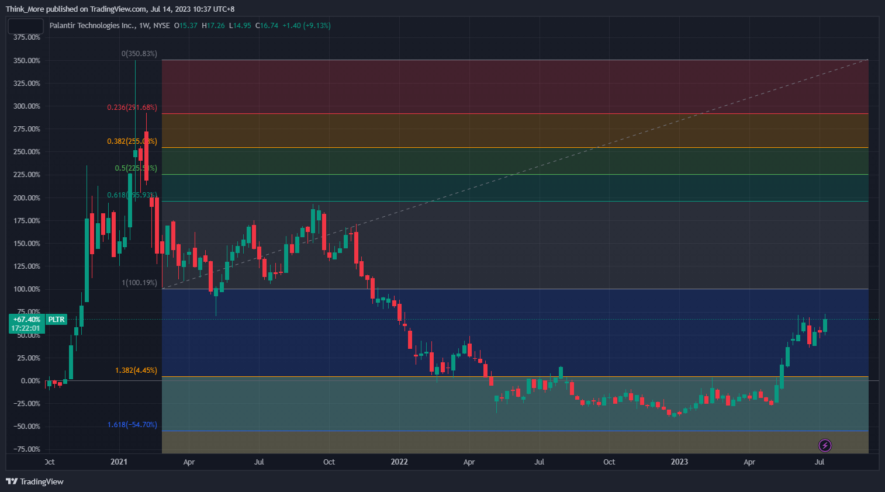Select the close value C16.74
Image resolution: width=885 pixels, height=492 pixels.
click(267, 26)
